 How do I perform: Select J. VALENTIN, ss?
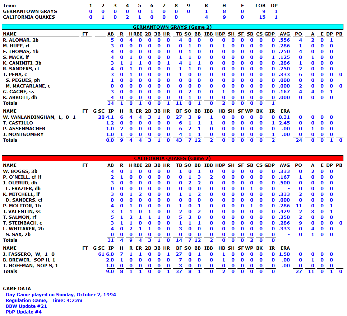click(x=22, y=212)
